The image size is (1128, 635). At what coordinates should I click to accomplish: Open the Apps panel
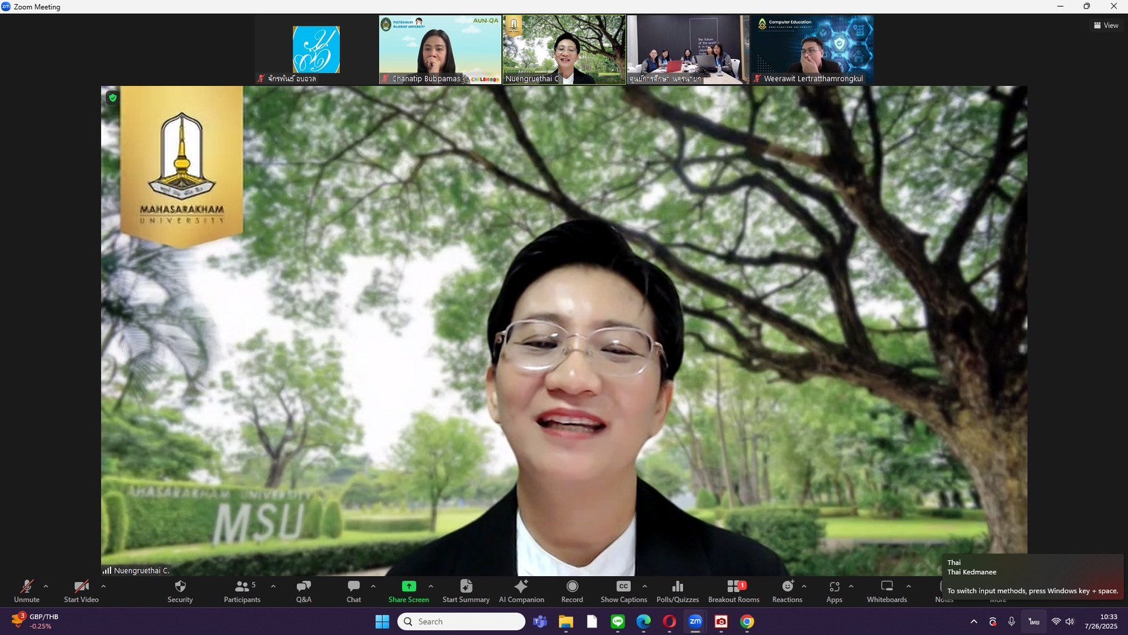(x=834, y=591)
